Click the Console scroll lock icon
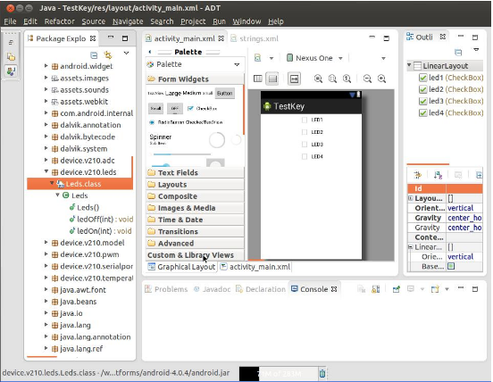Image resolution: width=493 pixels, height=382 pixels. pyautogui.click(x=376, y=289)
